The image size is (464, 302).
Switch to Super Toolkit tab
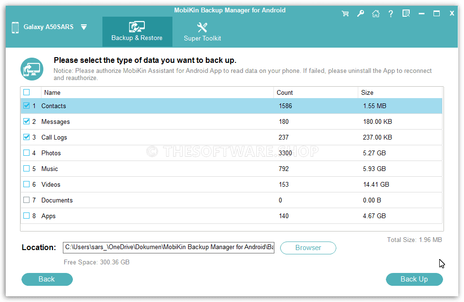(202, 31)
